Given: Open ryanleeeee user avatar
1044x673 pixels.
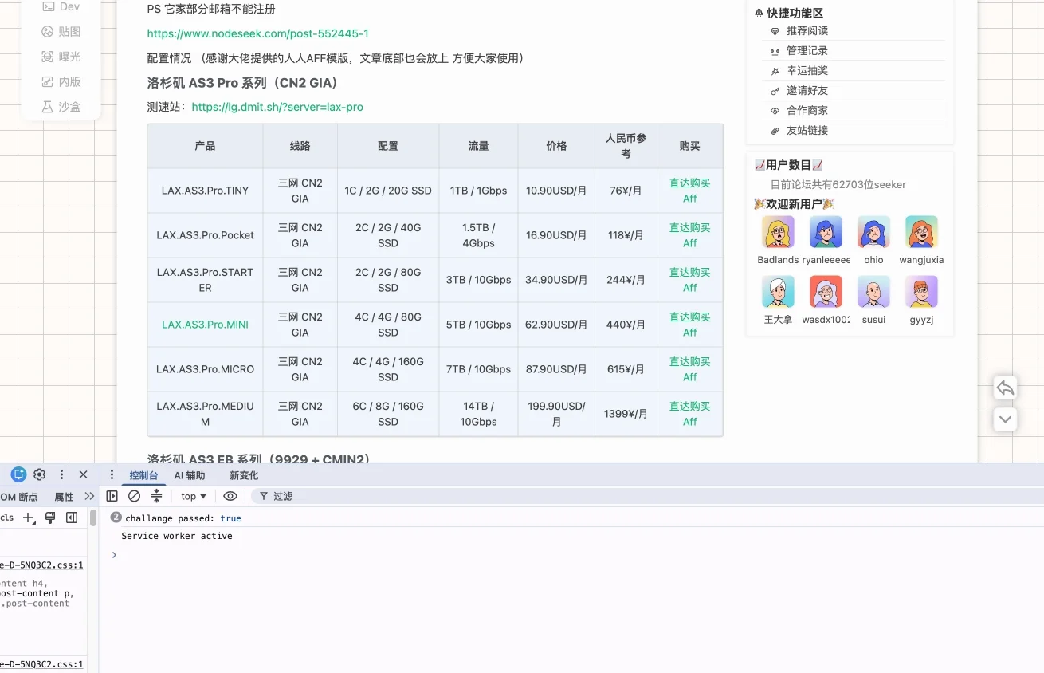Looking at the screenshot, I should pyautogui.click(x=826, y=232).
